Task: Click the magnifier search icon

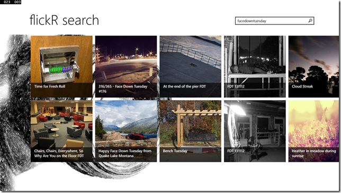Action: pos(310,21)
